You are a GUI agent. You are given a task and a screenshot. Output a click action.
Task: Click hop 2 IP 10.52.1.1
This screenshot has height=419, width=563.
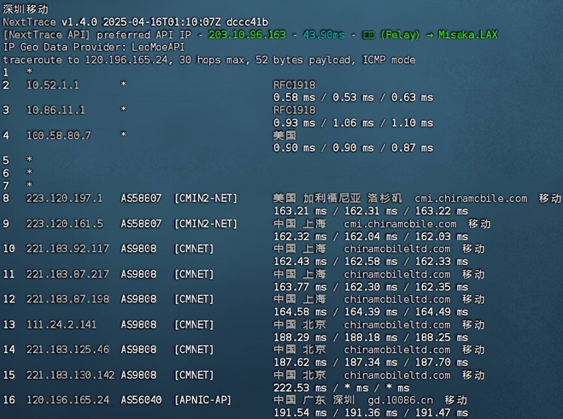pos(53,85)
